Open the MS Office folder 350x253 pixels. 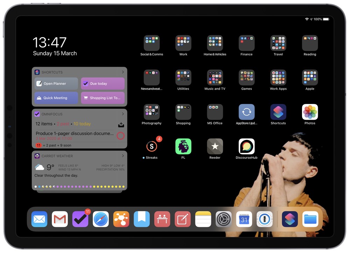(215, 112)
